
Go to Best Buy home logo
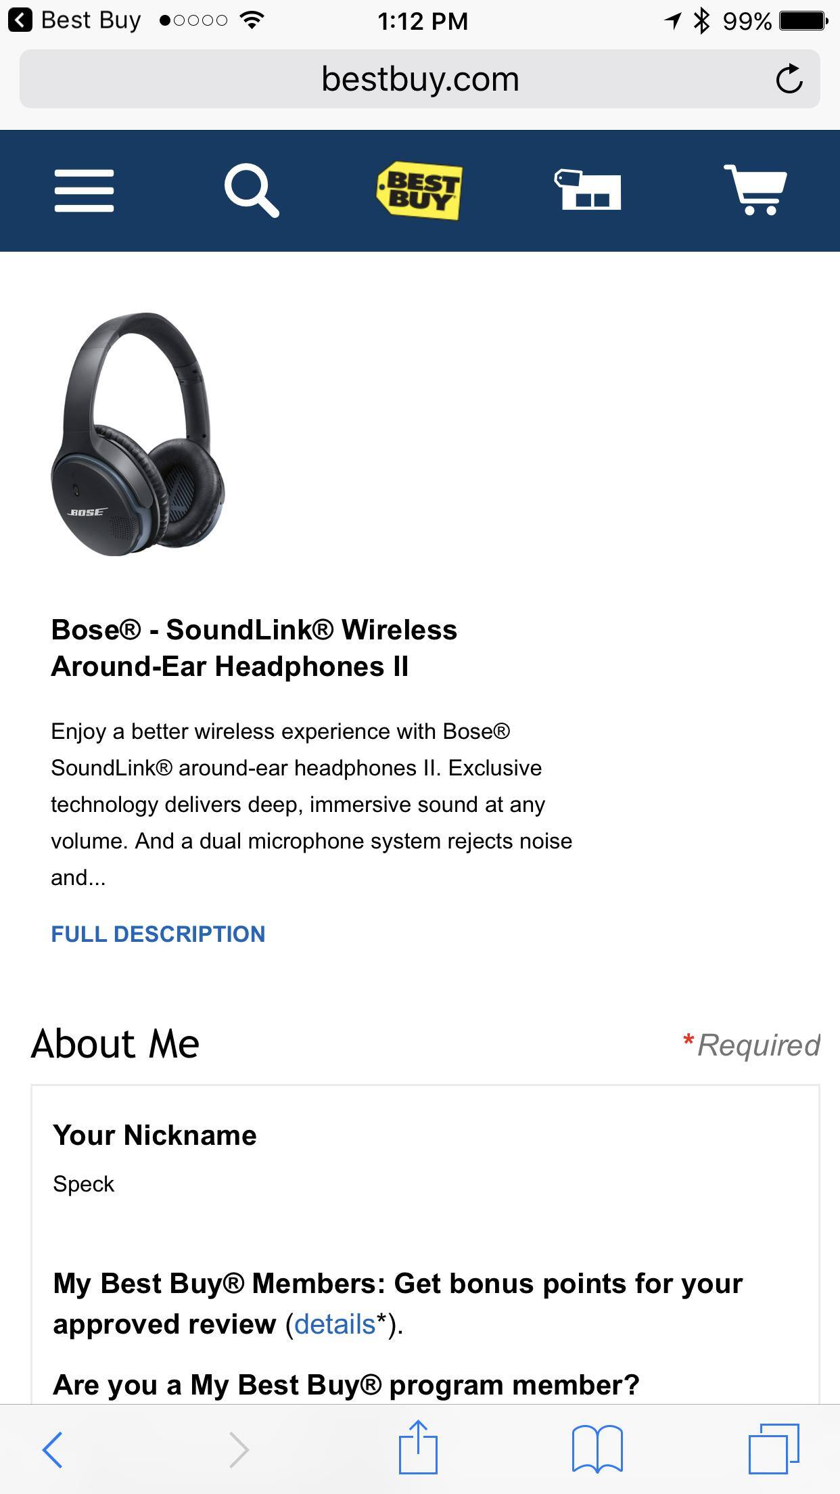tap(420, 191)
